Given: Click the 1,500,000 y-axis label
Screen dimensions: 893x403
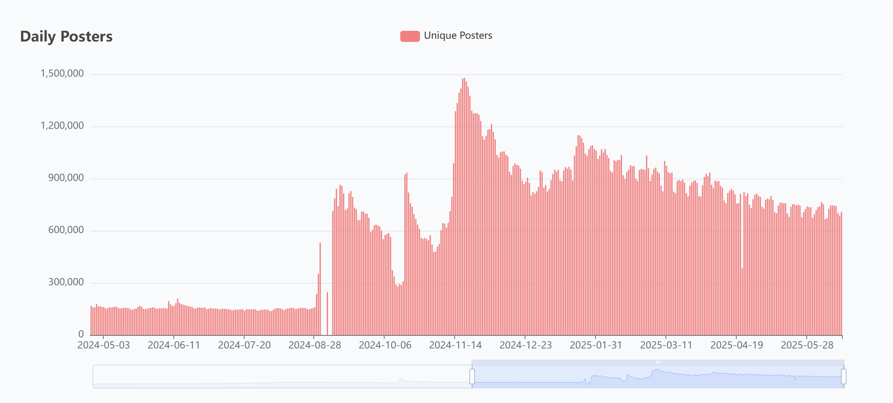Looking at the screenshot, I should click(x=62, y=73).
